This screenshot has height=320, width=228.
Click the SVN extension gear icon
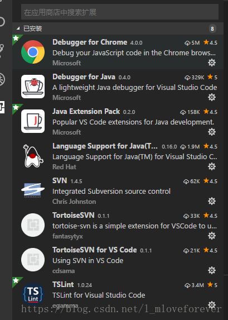click(212, 201)
